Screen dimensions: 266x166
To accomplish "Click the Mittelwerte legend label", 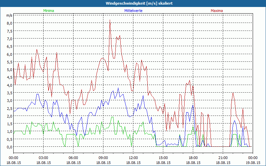I will pos(133,11).
